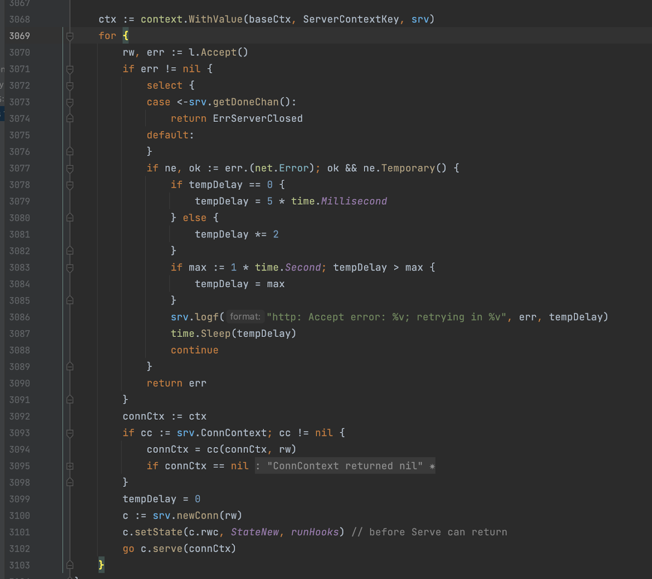Click the ErrServerClosed identifier
Image resolution: width=652 pixels, height=579 pixels.
point(258,119)
